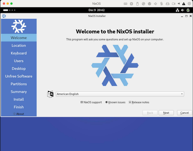
Task: Open the American English language dropdown
Action: (x=120, y=94)
